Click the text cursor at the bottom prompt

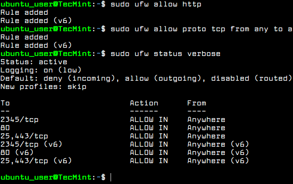pos(111,177)
